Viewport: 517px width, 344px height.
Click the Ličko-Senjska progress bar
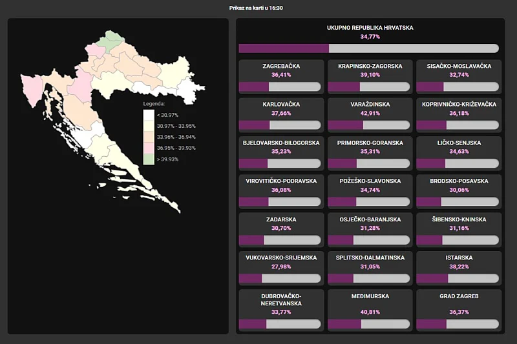[458, 164]
